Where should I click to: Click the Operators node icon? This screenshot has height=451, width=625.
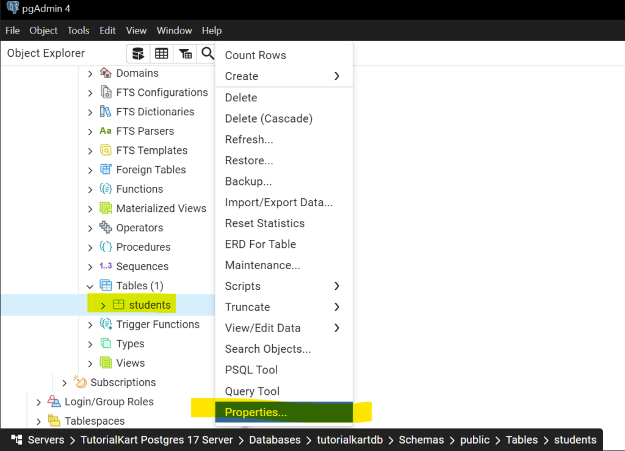click(x=106, y=228)
